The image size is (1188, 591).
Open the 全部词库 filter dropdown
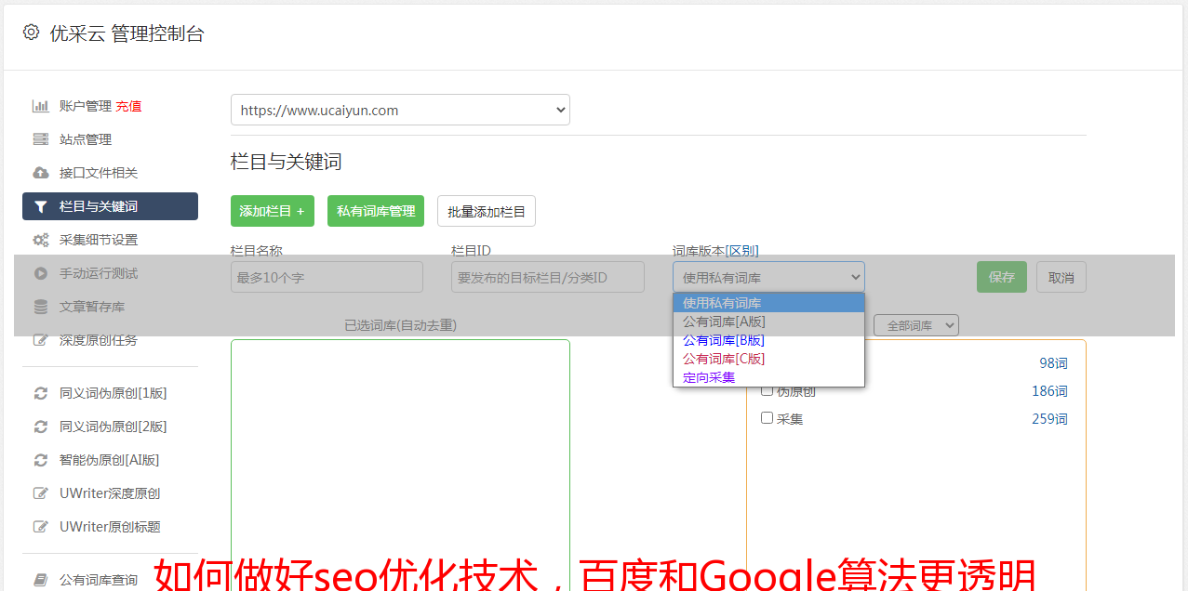(x=916, y=325)
